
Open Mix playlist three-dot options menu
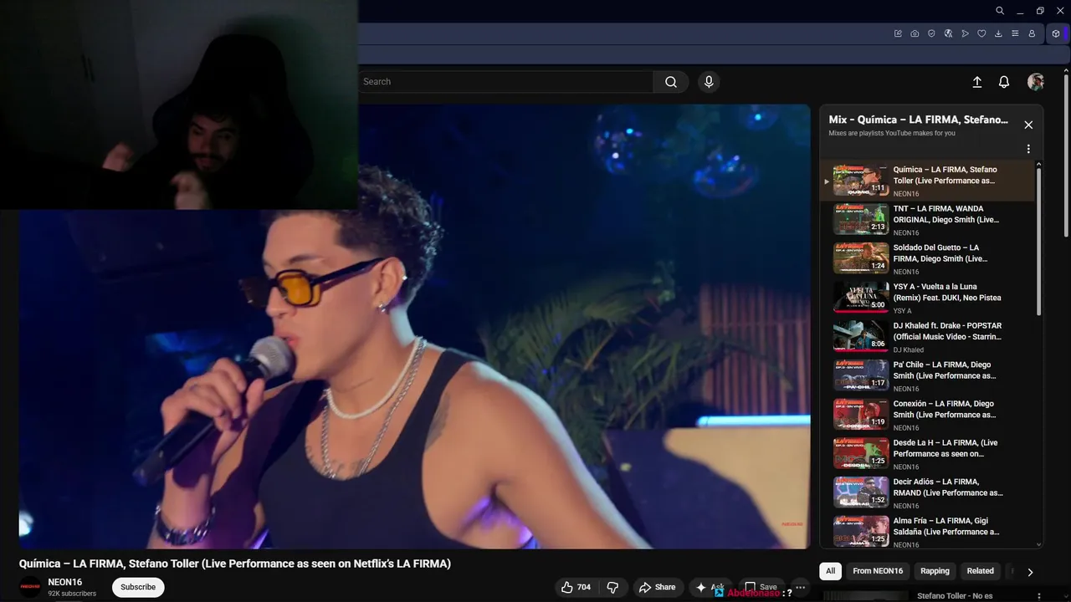coord(1028,149)
